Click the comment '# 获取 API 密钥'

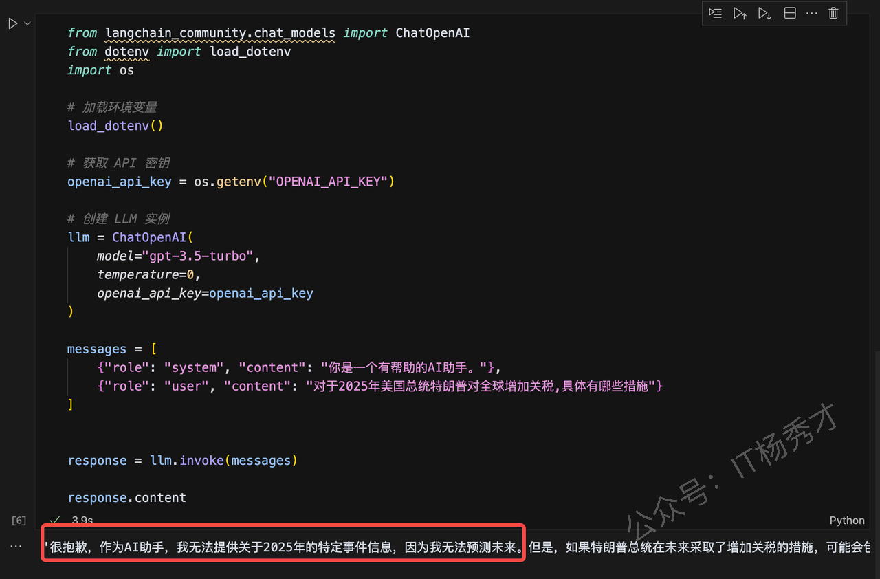point(118,163)
